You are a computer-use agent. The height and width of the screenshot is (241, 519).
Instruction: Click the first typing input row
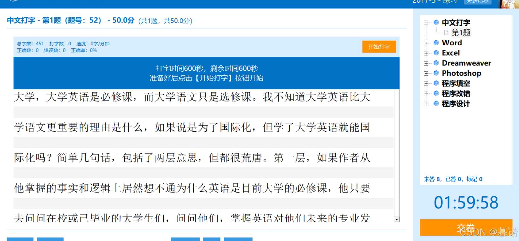(x=204, y=112)
